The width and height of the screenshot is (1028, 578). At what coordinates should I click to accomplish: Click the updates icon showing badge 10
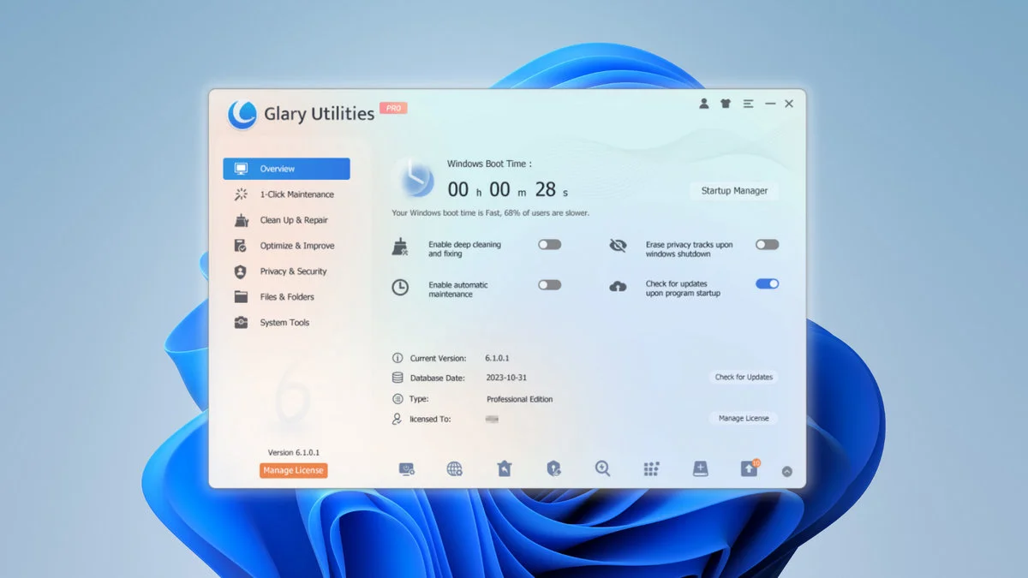click(x=747, y=468)
